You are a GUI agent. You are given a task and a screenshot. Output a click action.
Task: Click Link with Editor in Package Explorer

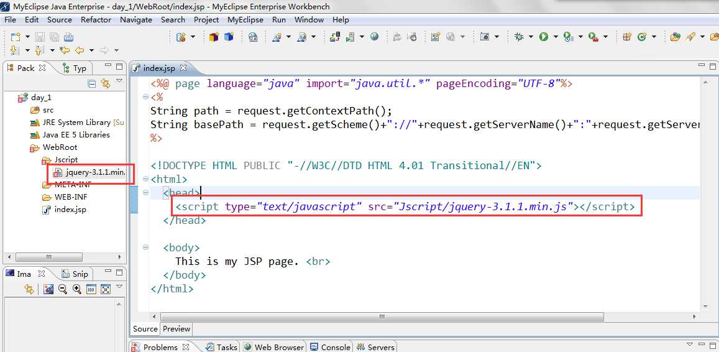[x=106, y=83]
